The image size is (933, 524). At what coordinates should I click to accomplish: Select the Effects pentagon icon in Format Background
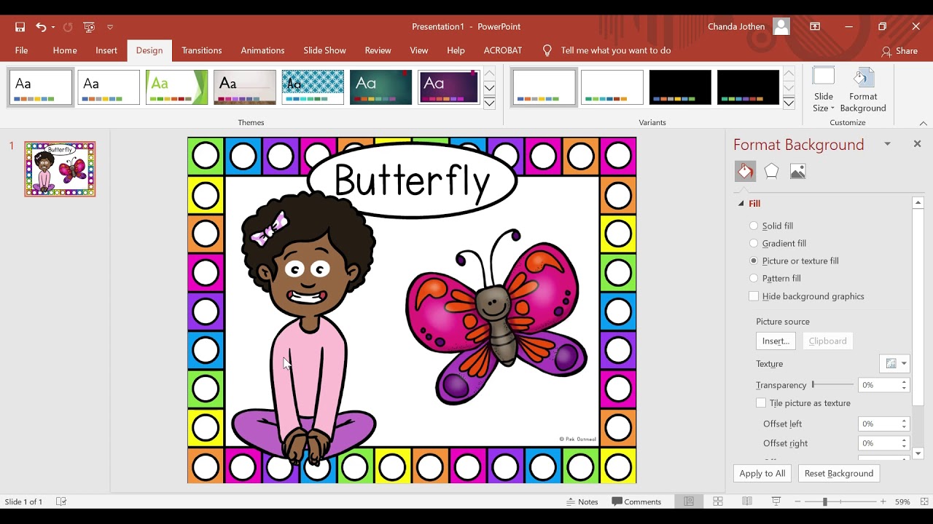[771, 171]
